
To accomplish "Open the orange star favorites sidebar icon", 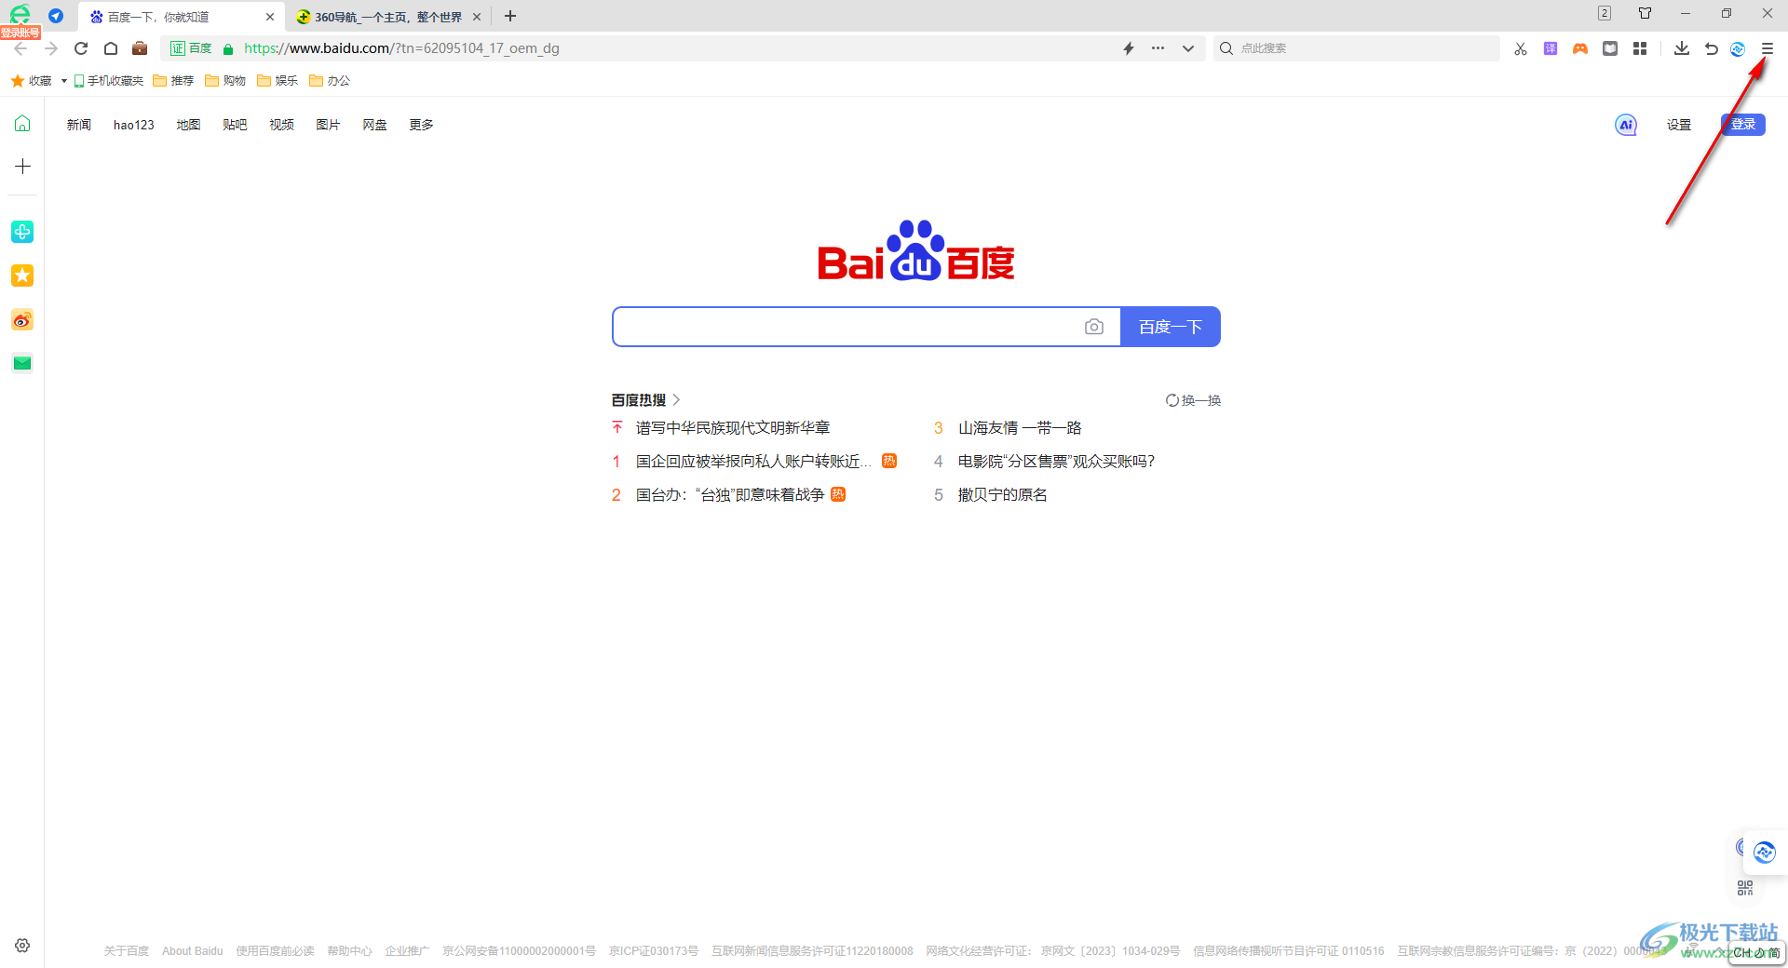I will pyautogui.click(x=22, y=276).
